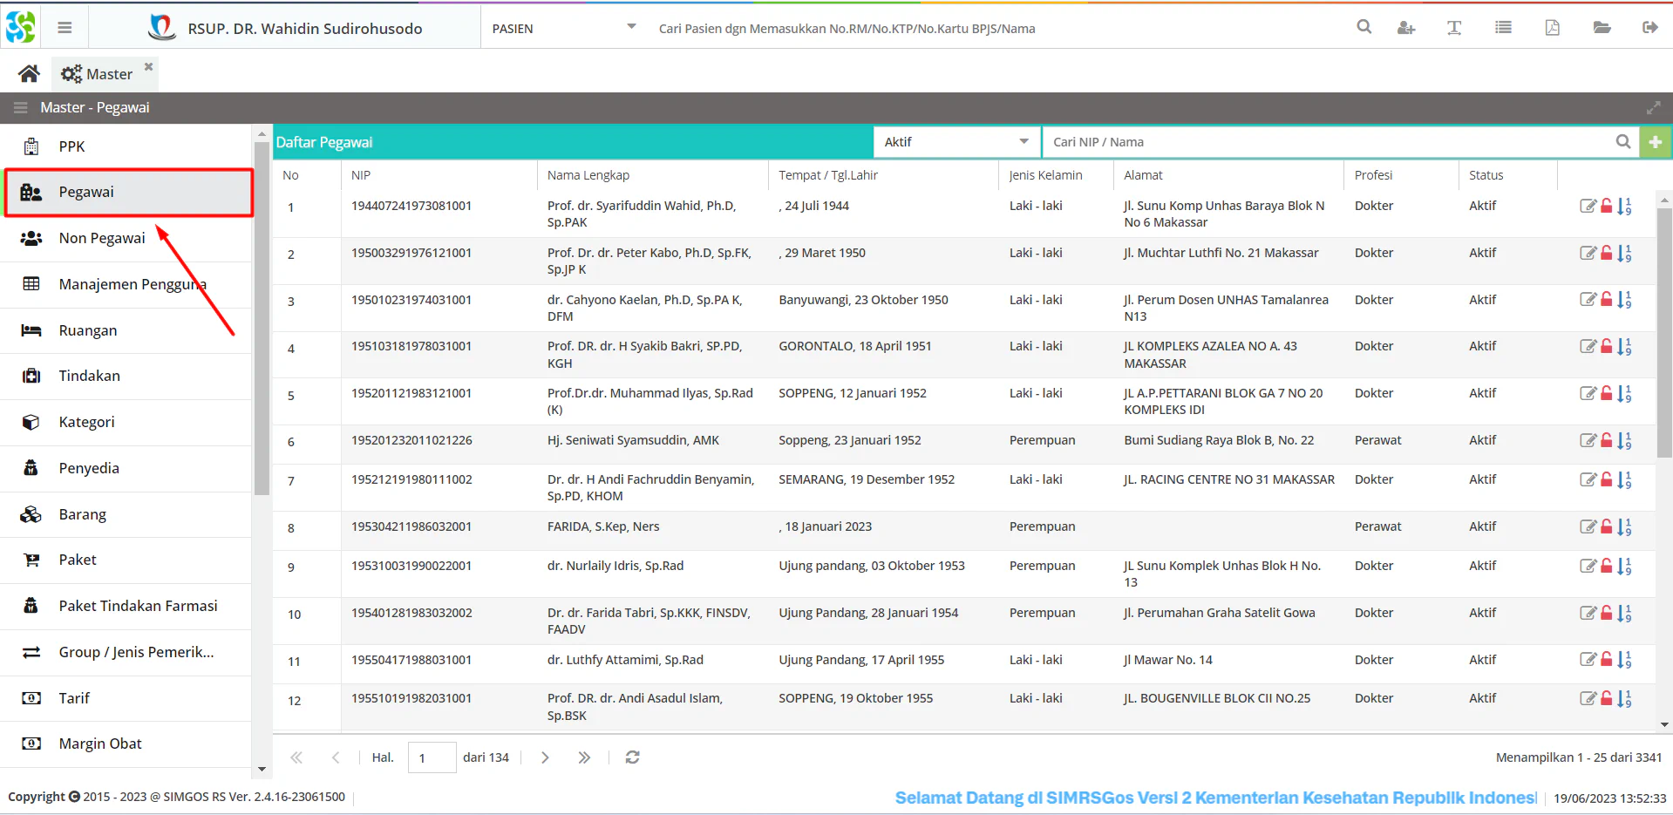Screen dimensions: 1673x815
Task: Toggle the Master - Pegawai panel menu icon
Action: point(21,107)
